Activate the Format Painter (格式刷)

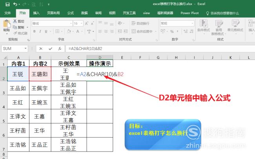tap(20, 33)
